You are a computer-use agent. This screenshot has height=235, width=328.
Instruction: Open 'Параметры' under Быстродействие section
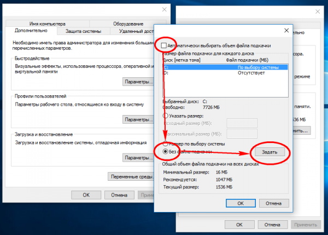pos(138,82)
